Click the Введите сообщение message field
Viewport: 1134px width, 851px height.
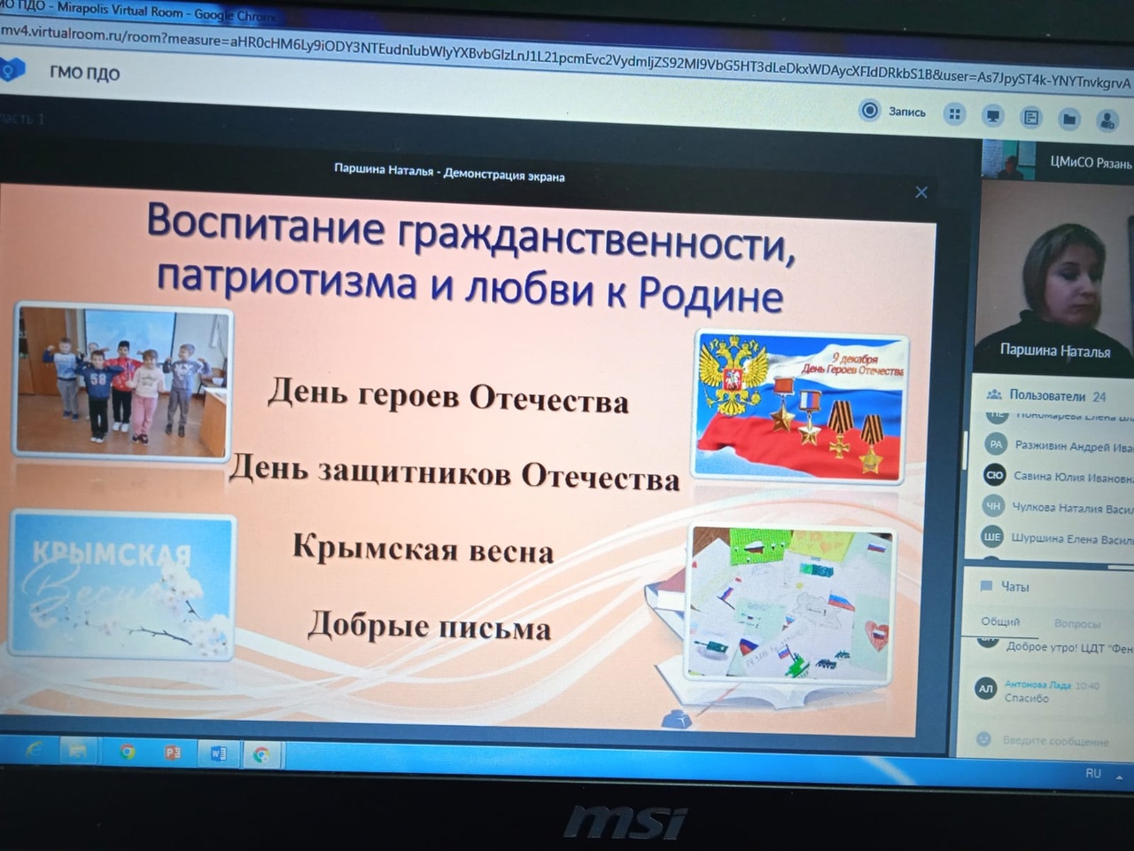[x=1055, y=740]
